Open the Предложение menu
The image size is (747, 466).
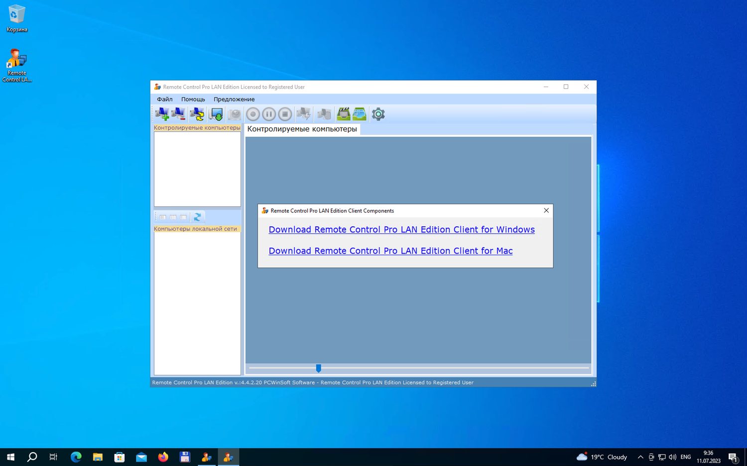coord(234,99)
